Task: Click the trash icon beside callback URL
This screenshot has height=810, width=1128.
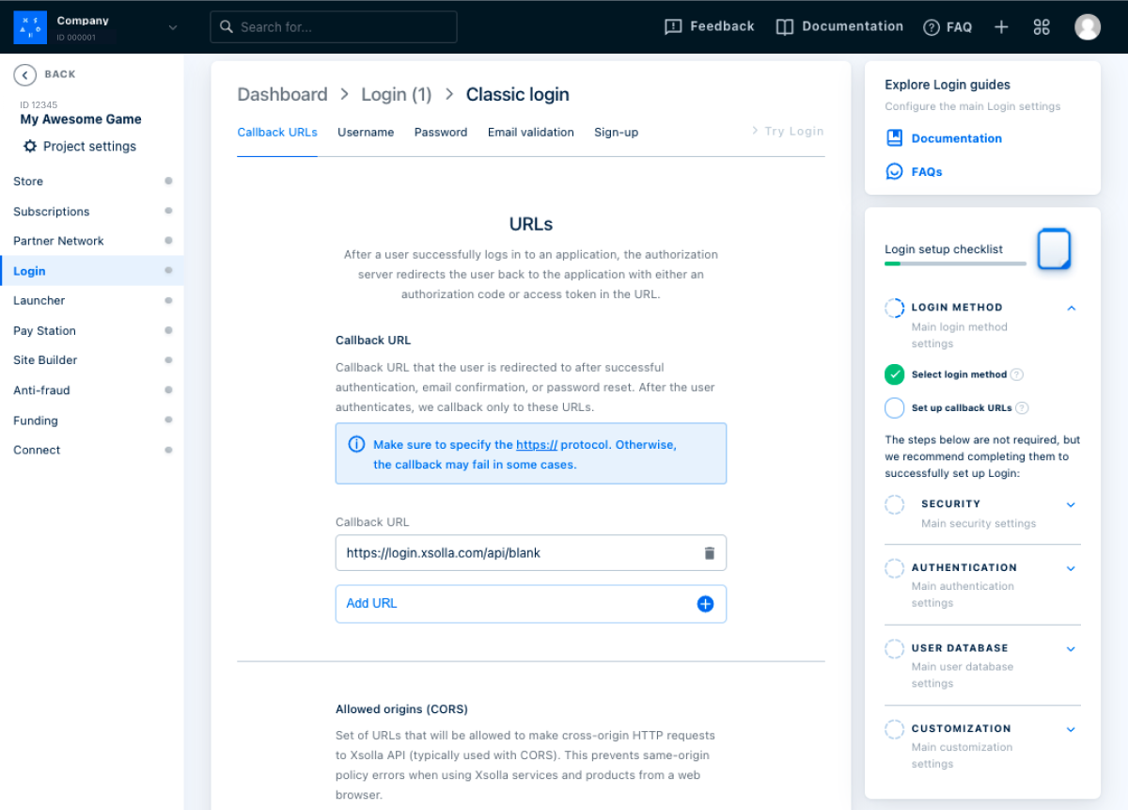Action: [710, 553]
